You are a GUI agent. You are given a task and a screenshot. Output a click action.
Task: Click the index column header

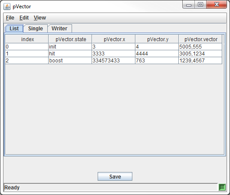[27, 39]
